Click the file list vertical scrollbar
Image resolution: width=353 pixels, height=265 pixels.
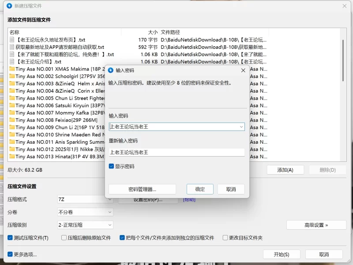pyautogui.click(x=343, y=60)
